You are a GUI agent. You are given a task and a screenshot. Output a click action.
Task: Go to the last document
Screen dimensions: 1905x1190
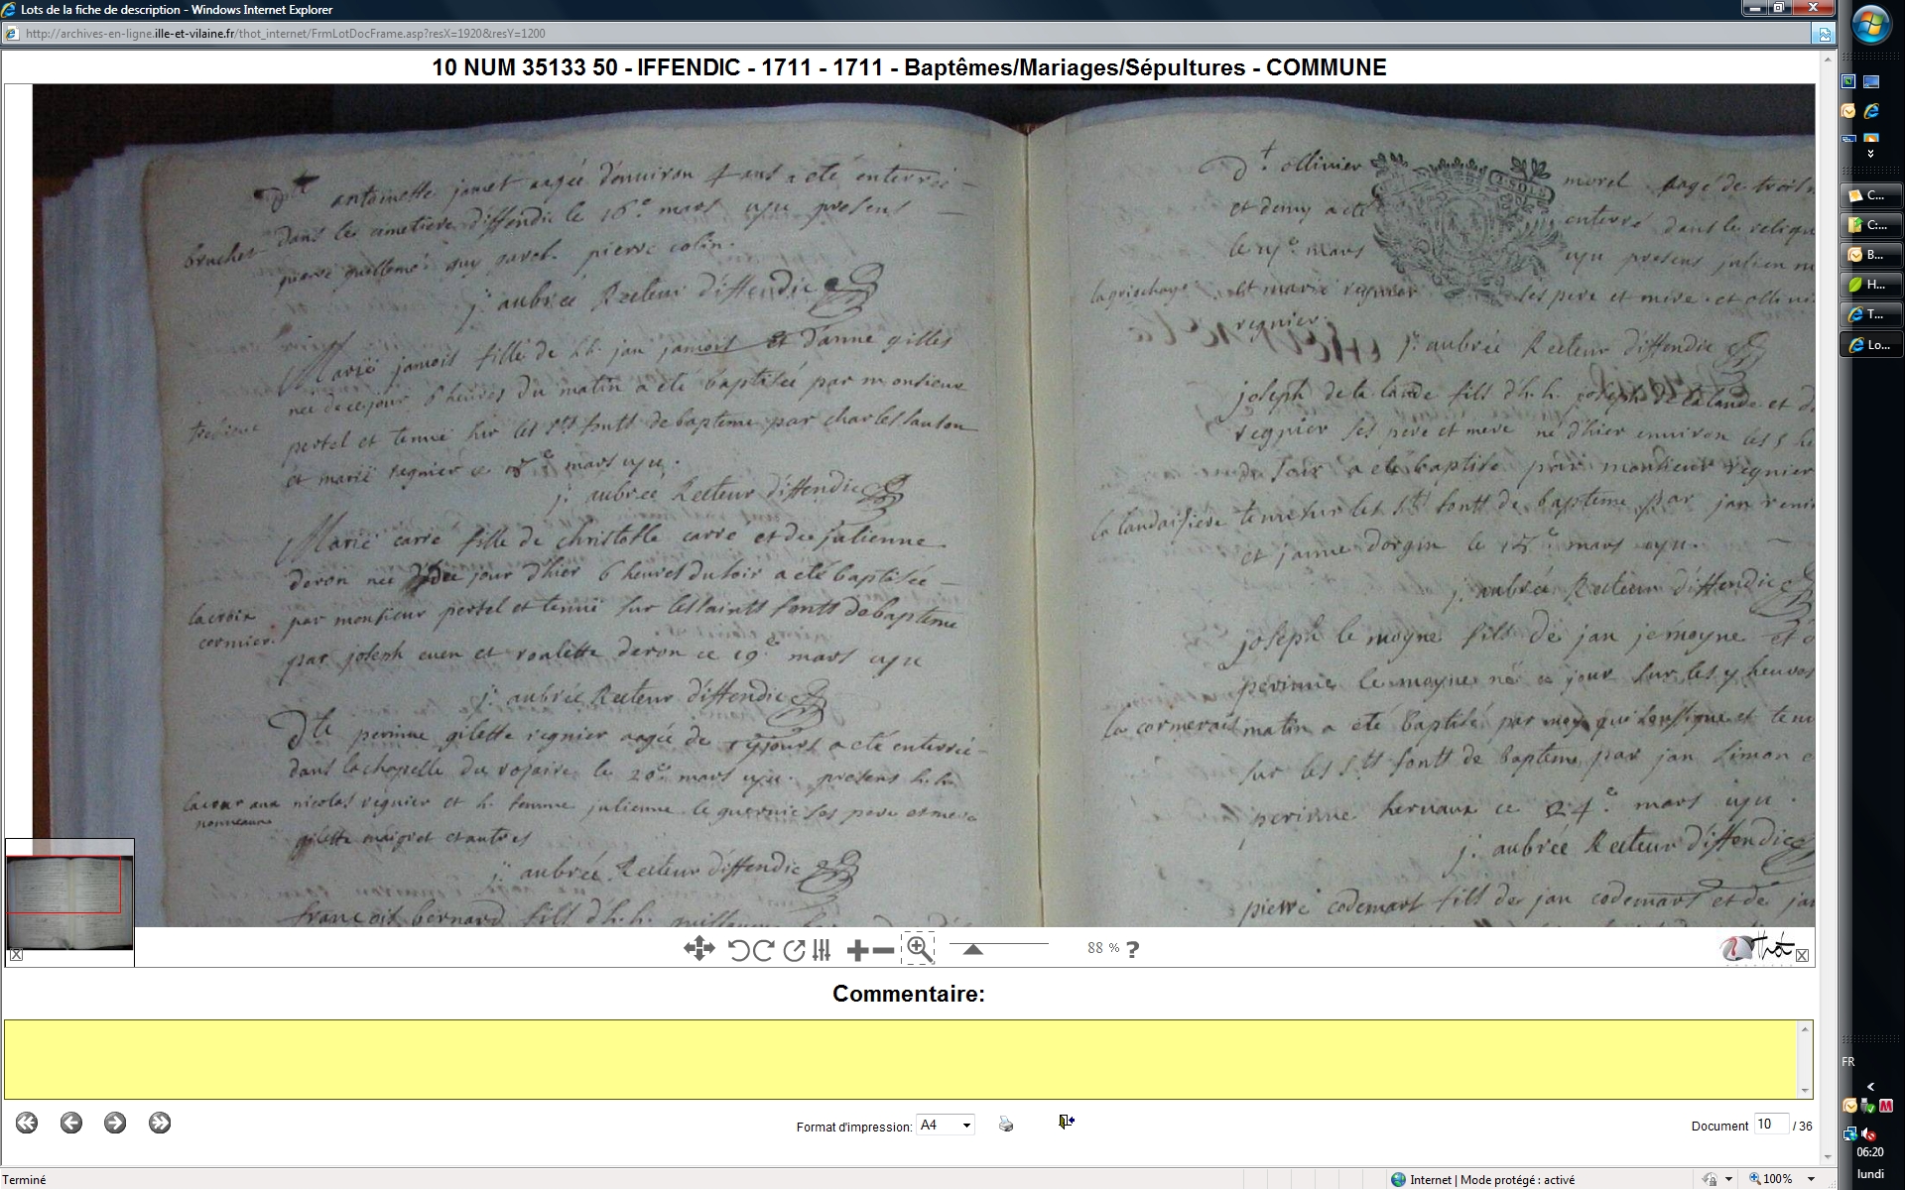[160, 1123]
